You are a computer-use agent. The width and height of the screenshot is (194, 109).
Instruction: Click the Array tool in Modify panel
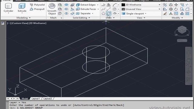click(187, 13)
